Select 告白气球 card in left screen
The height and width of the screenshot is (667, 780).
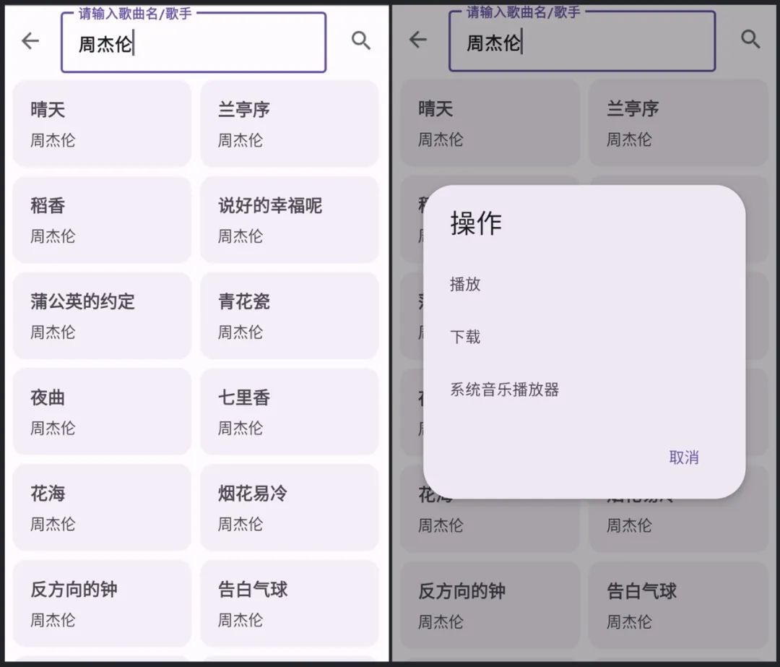click(290, 603)
